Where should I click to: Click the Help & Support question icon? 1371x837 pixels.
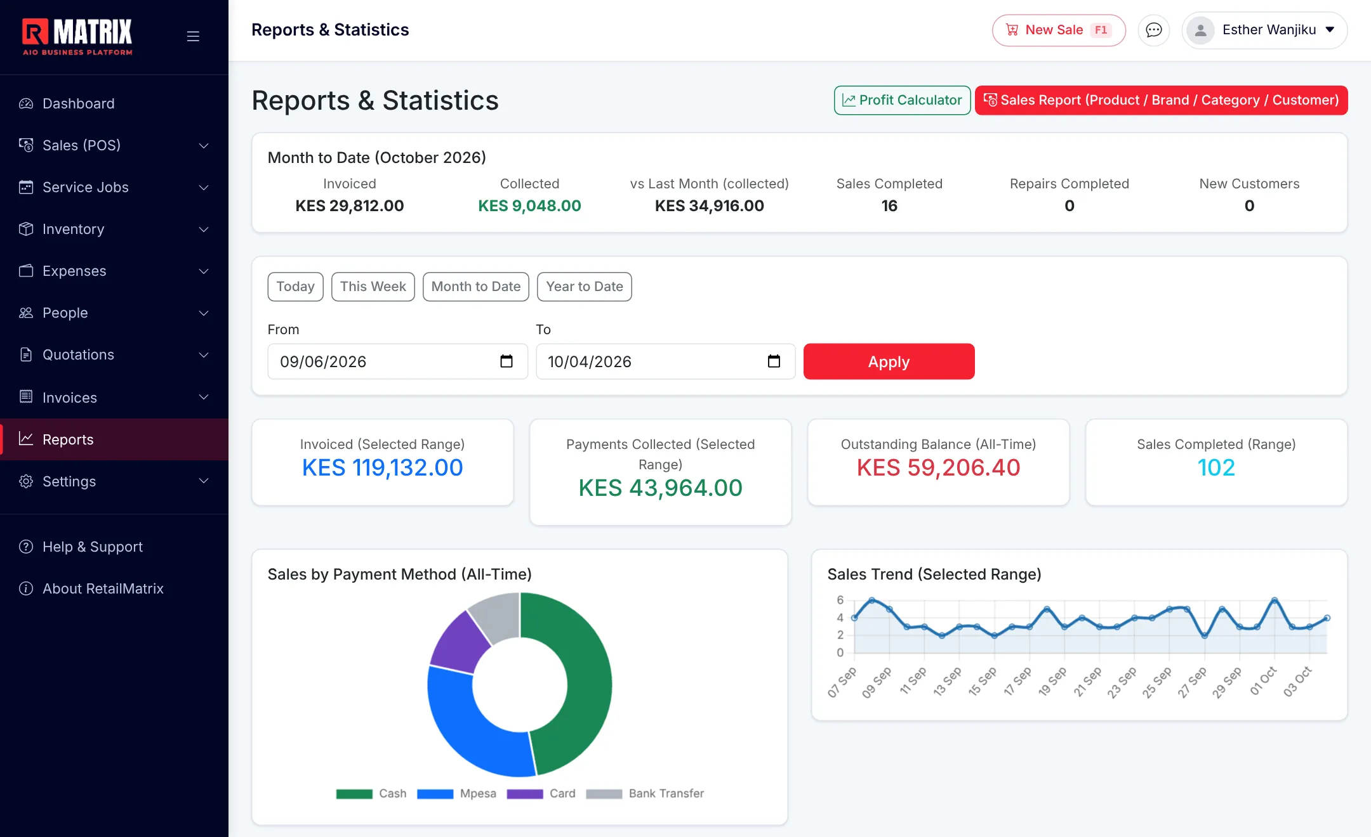click(x=26, y=547)
